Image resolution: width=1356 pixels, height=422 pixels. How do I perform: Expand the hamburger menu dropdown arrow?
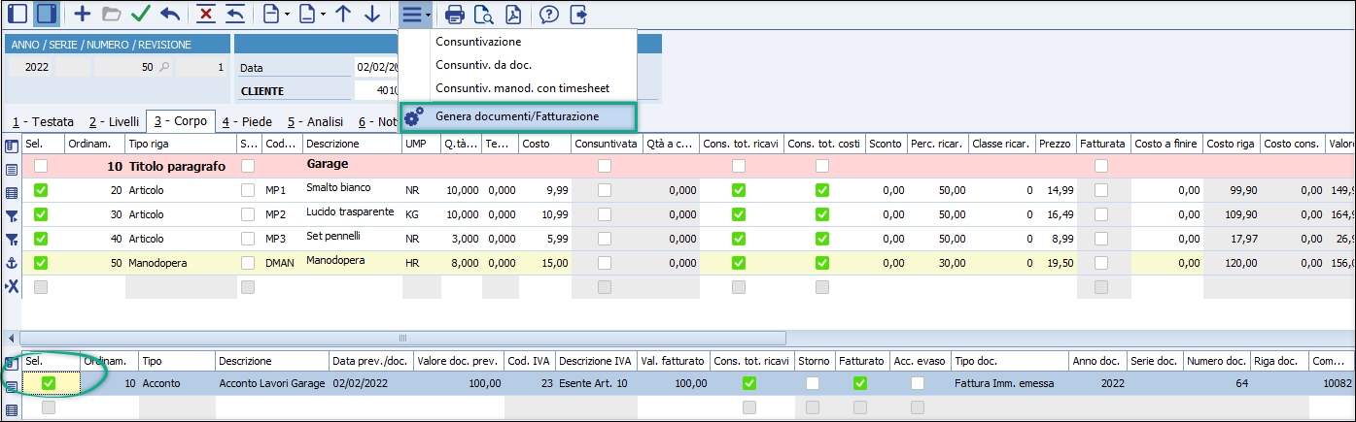pos(429,16)
